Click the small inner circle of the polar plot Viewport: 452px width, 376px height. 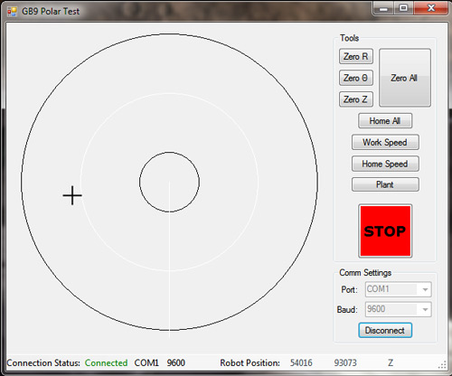click(x=169, y=182)
